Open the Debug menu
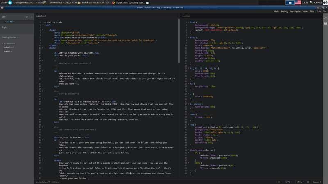328x184 pixels. click(x=285, y=11)
